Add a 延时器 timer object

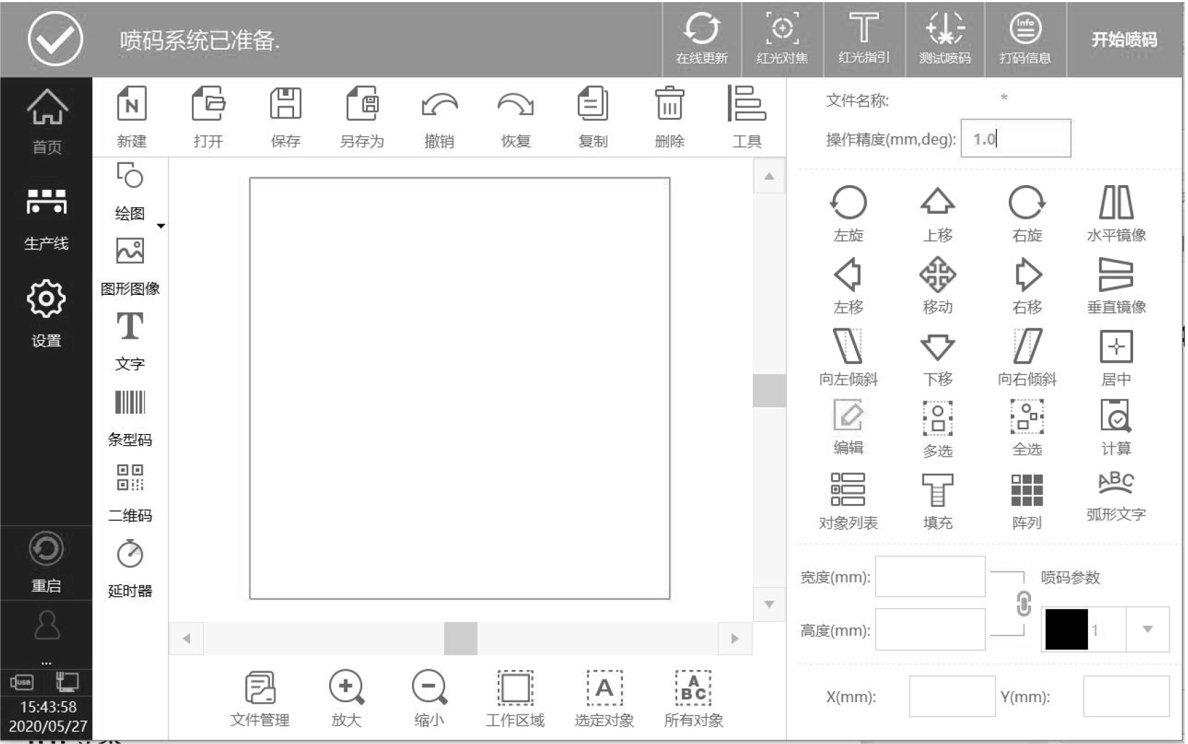coord(130,554)
